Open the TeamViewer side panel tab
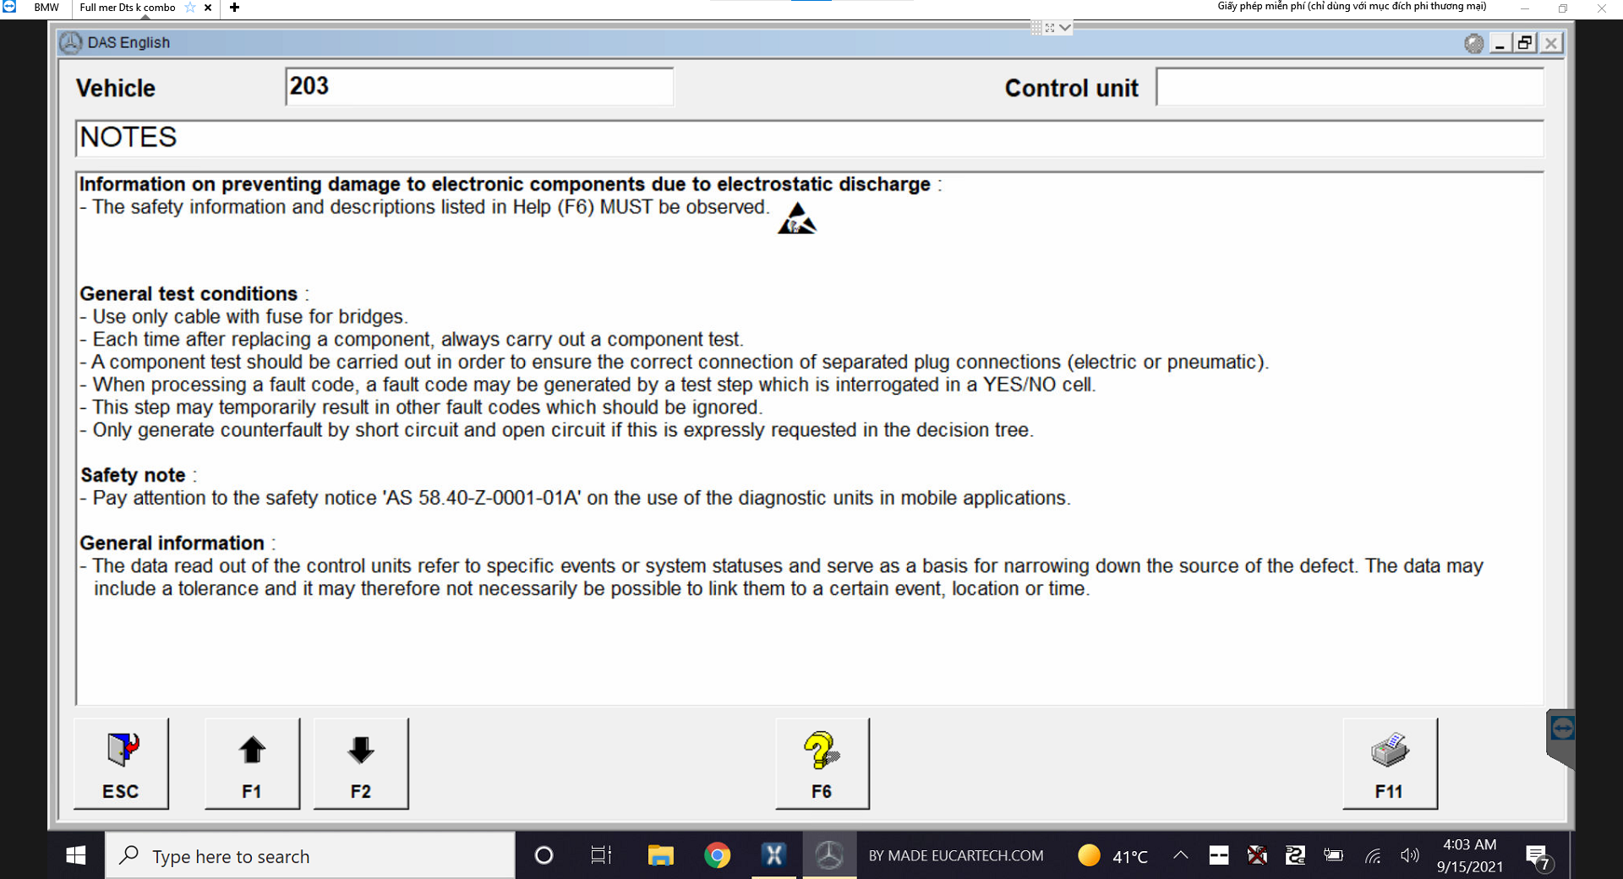 tap(1560, 738)
